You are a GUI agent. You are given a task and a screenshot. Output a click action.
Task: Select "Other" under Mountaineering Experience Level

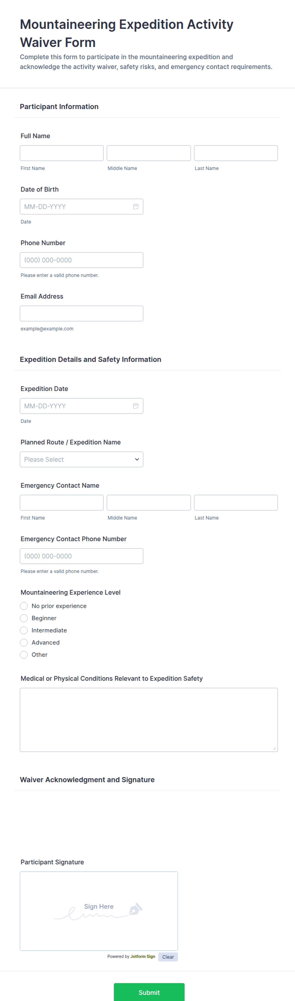24,655
